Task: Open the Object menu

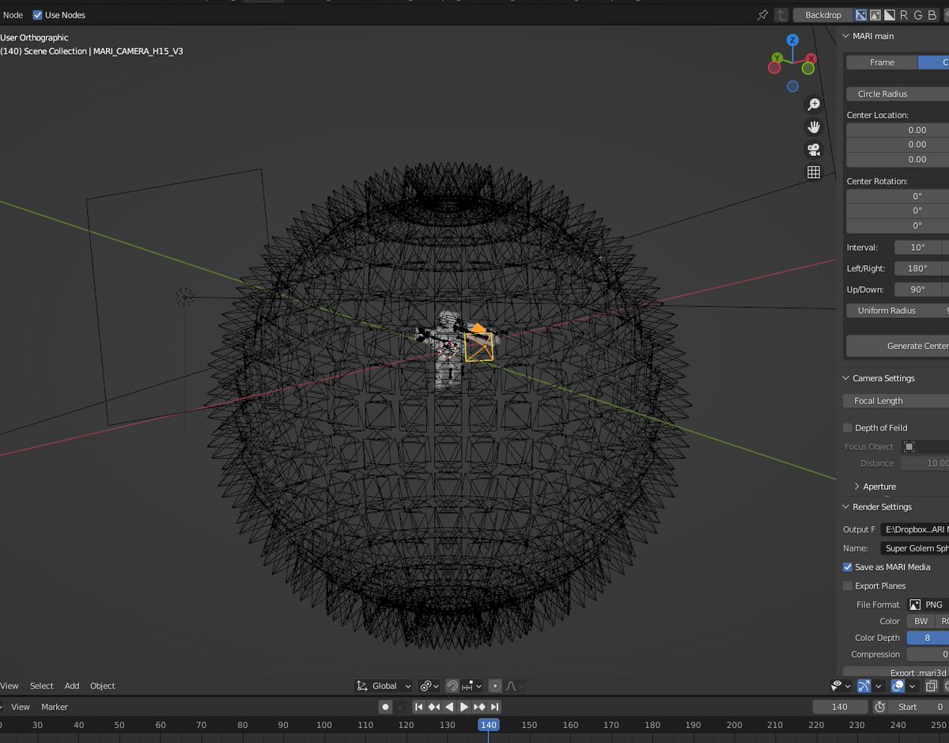Action: point(103,686)
